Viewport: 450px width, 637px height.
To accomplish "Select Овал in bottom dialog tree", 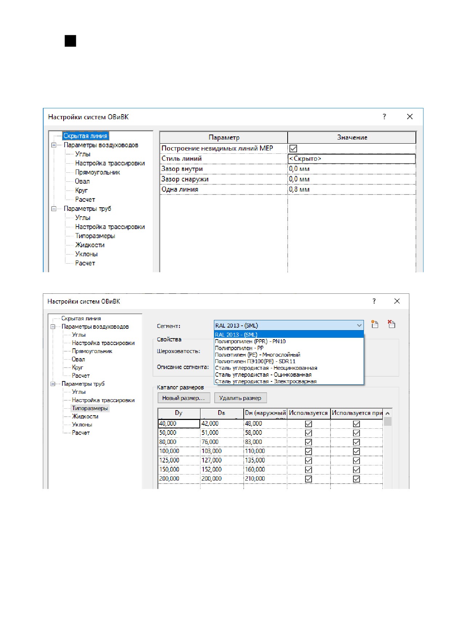I will pos(78,359).
